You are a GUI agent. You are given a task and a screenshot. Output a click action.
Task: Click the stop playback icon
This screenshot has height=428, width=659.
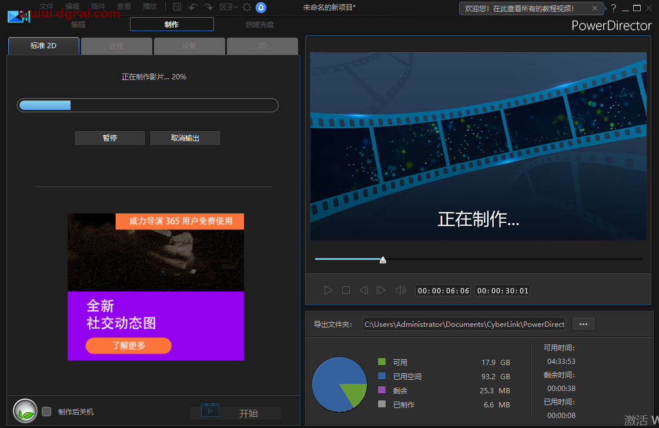coord(346,290)
